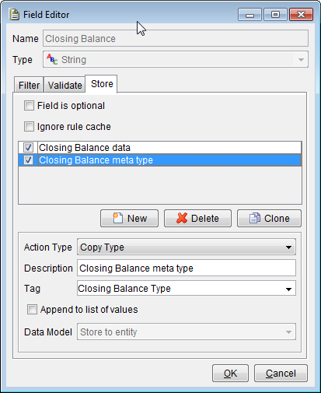Select the Store tab

(x=101, y=84)
